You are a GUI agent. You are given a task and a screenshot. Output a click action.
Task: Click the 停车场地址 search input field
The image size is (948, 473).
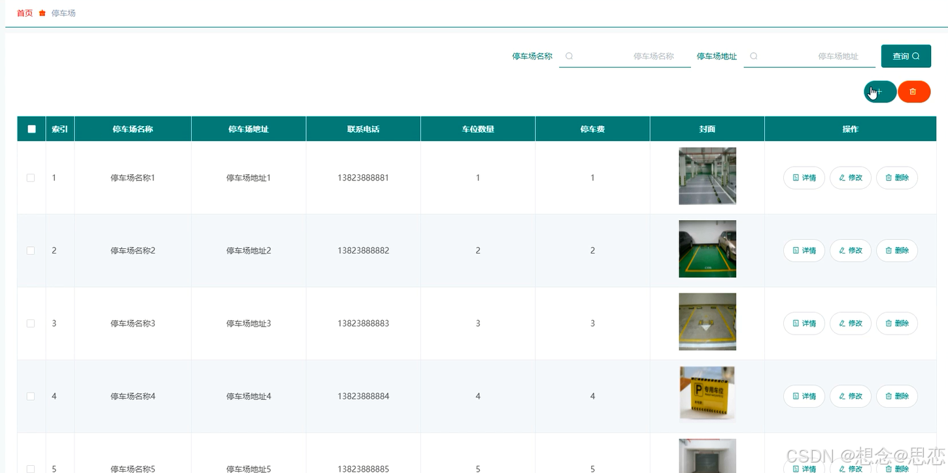pyautogui.click(x=809, y=56)
